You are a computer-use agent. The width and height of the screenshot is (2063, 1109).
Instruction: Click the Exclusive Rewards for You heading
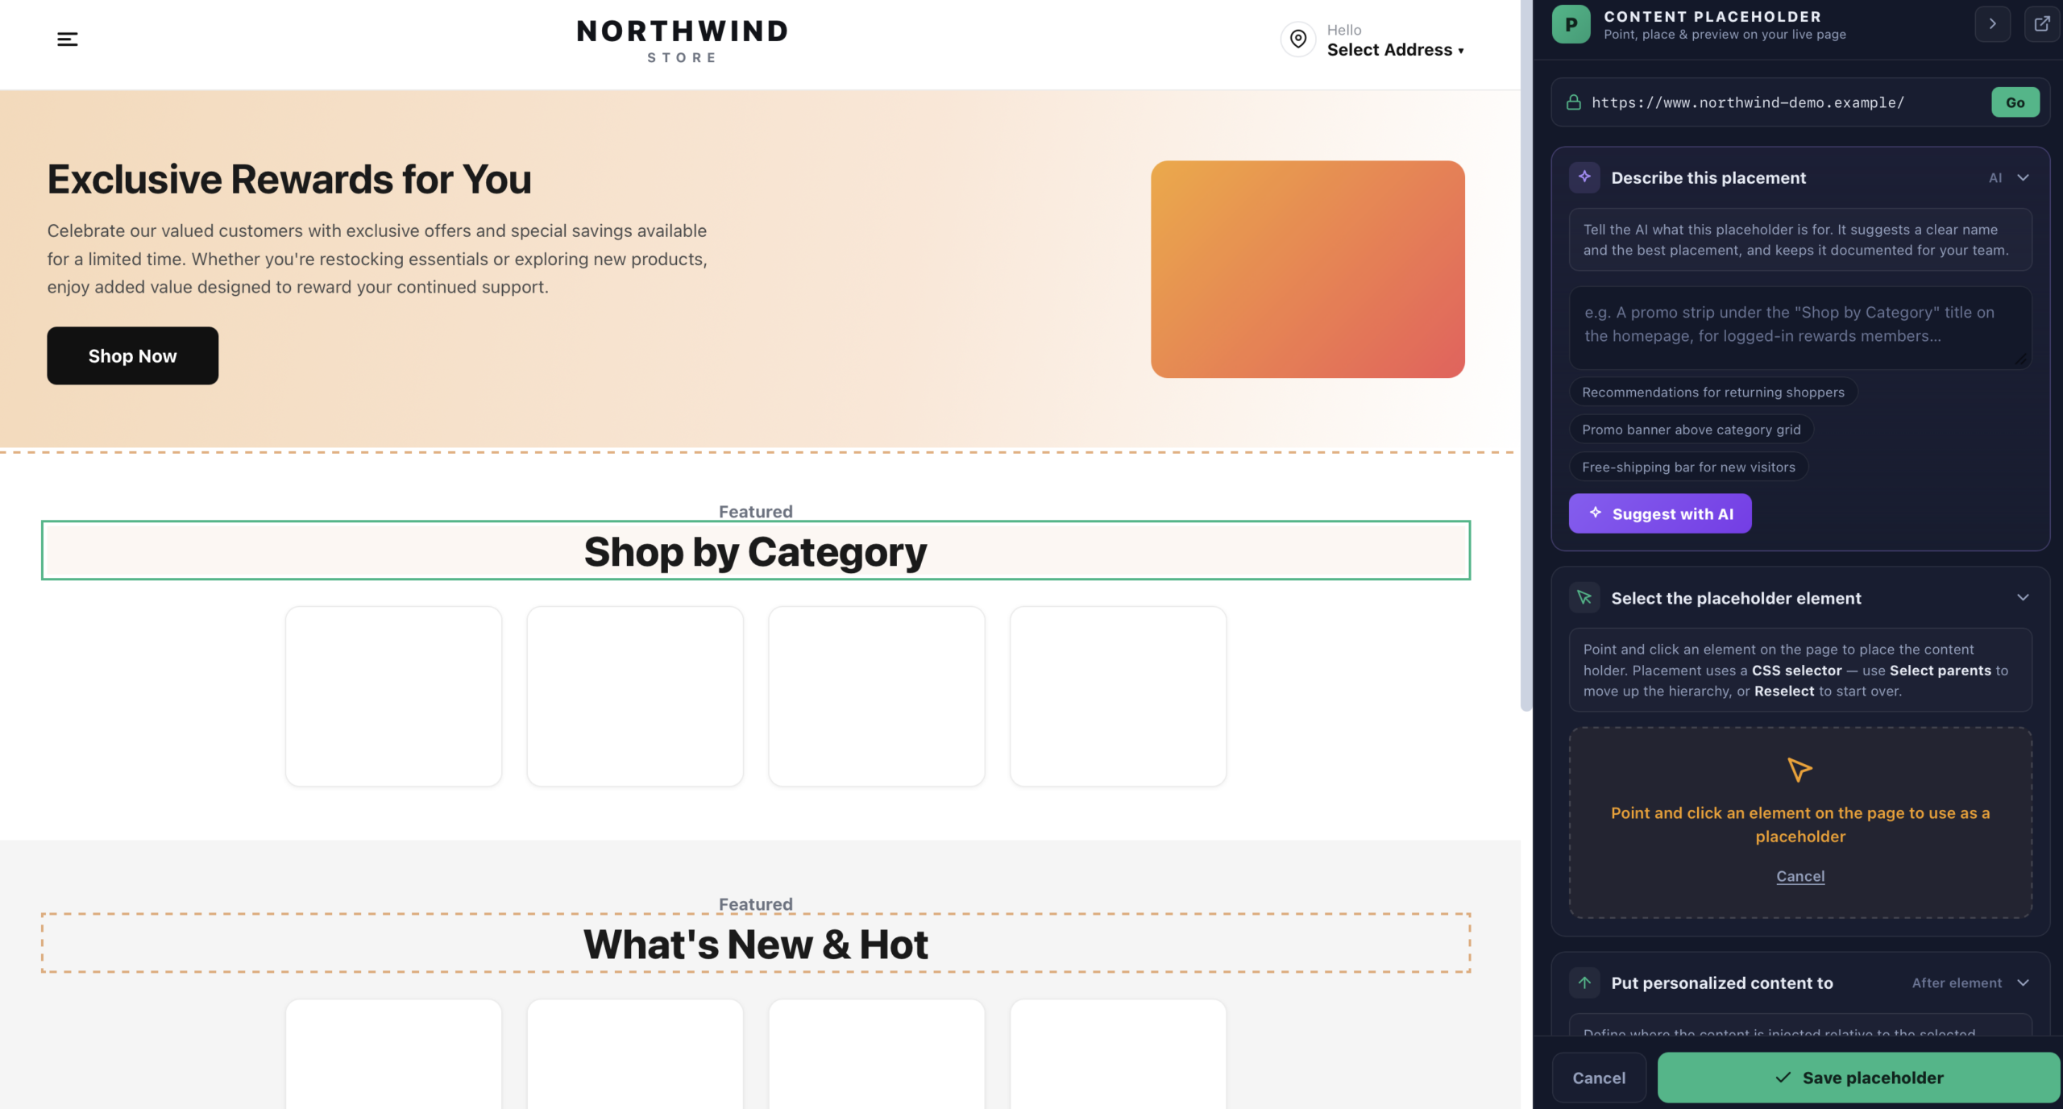289,179
